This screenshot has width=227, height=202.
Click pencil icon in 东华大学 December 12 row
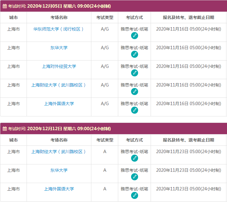(x=134, y=177)
